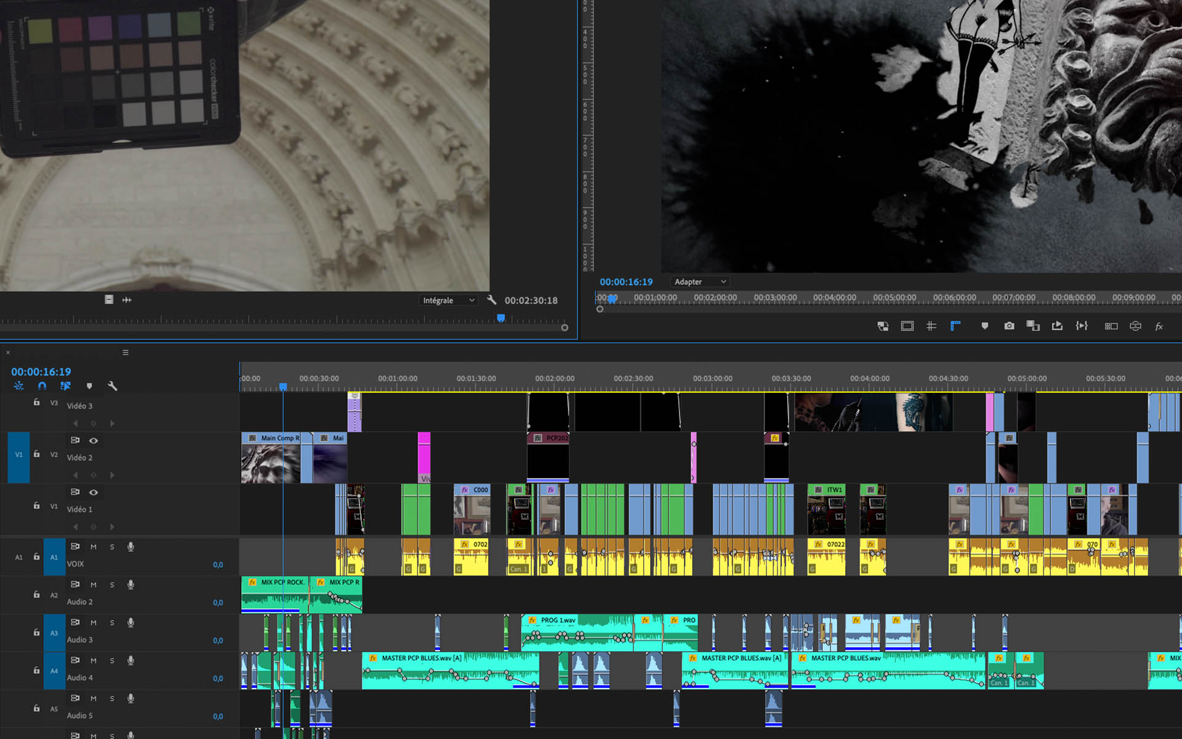Toggle insert sequences as nests option

[19, 386]
